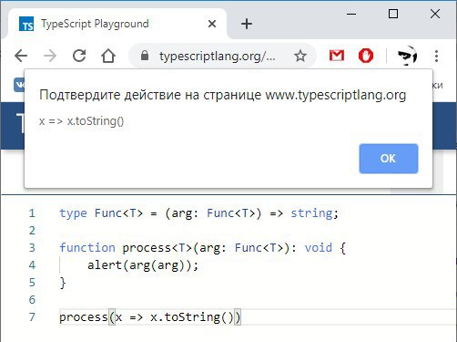Maximize the browser window
This screenshot has height=342, width=457.
(393, 14)
